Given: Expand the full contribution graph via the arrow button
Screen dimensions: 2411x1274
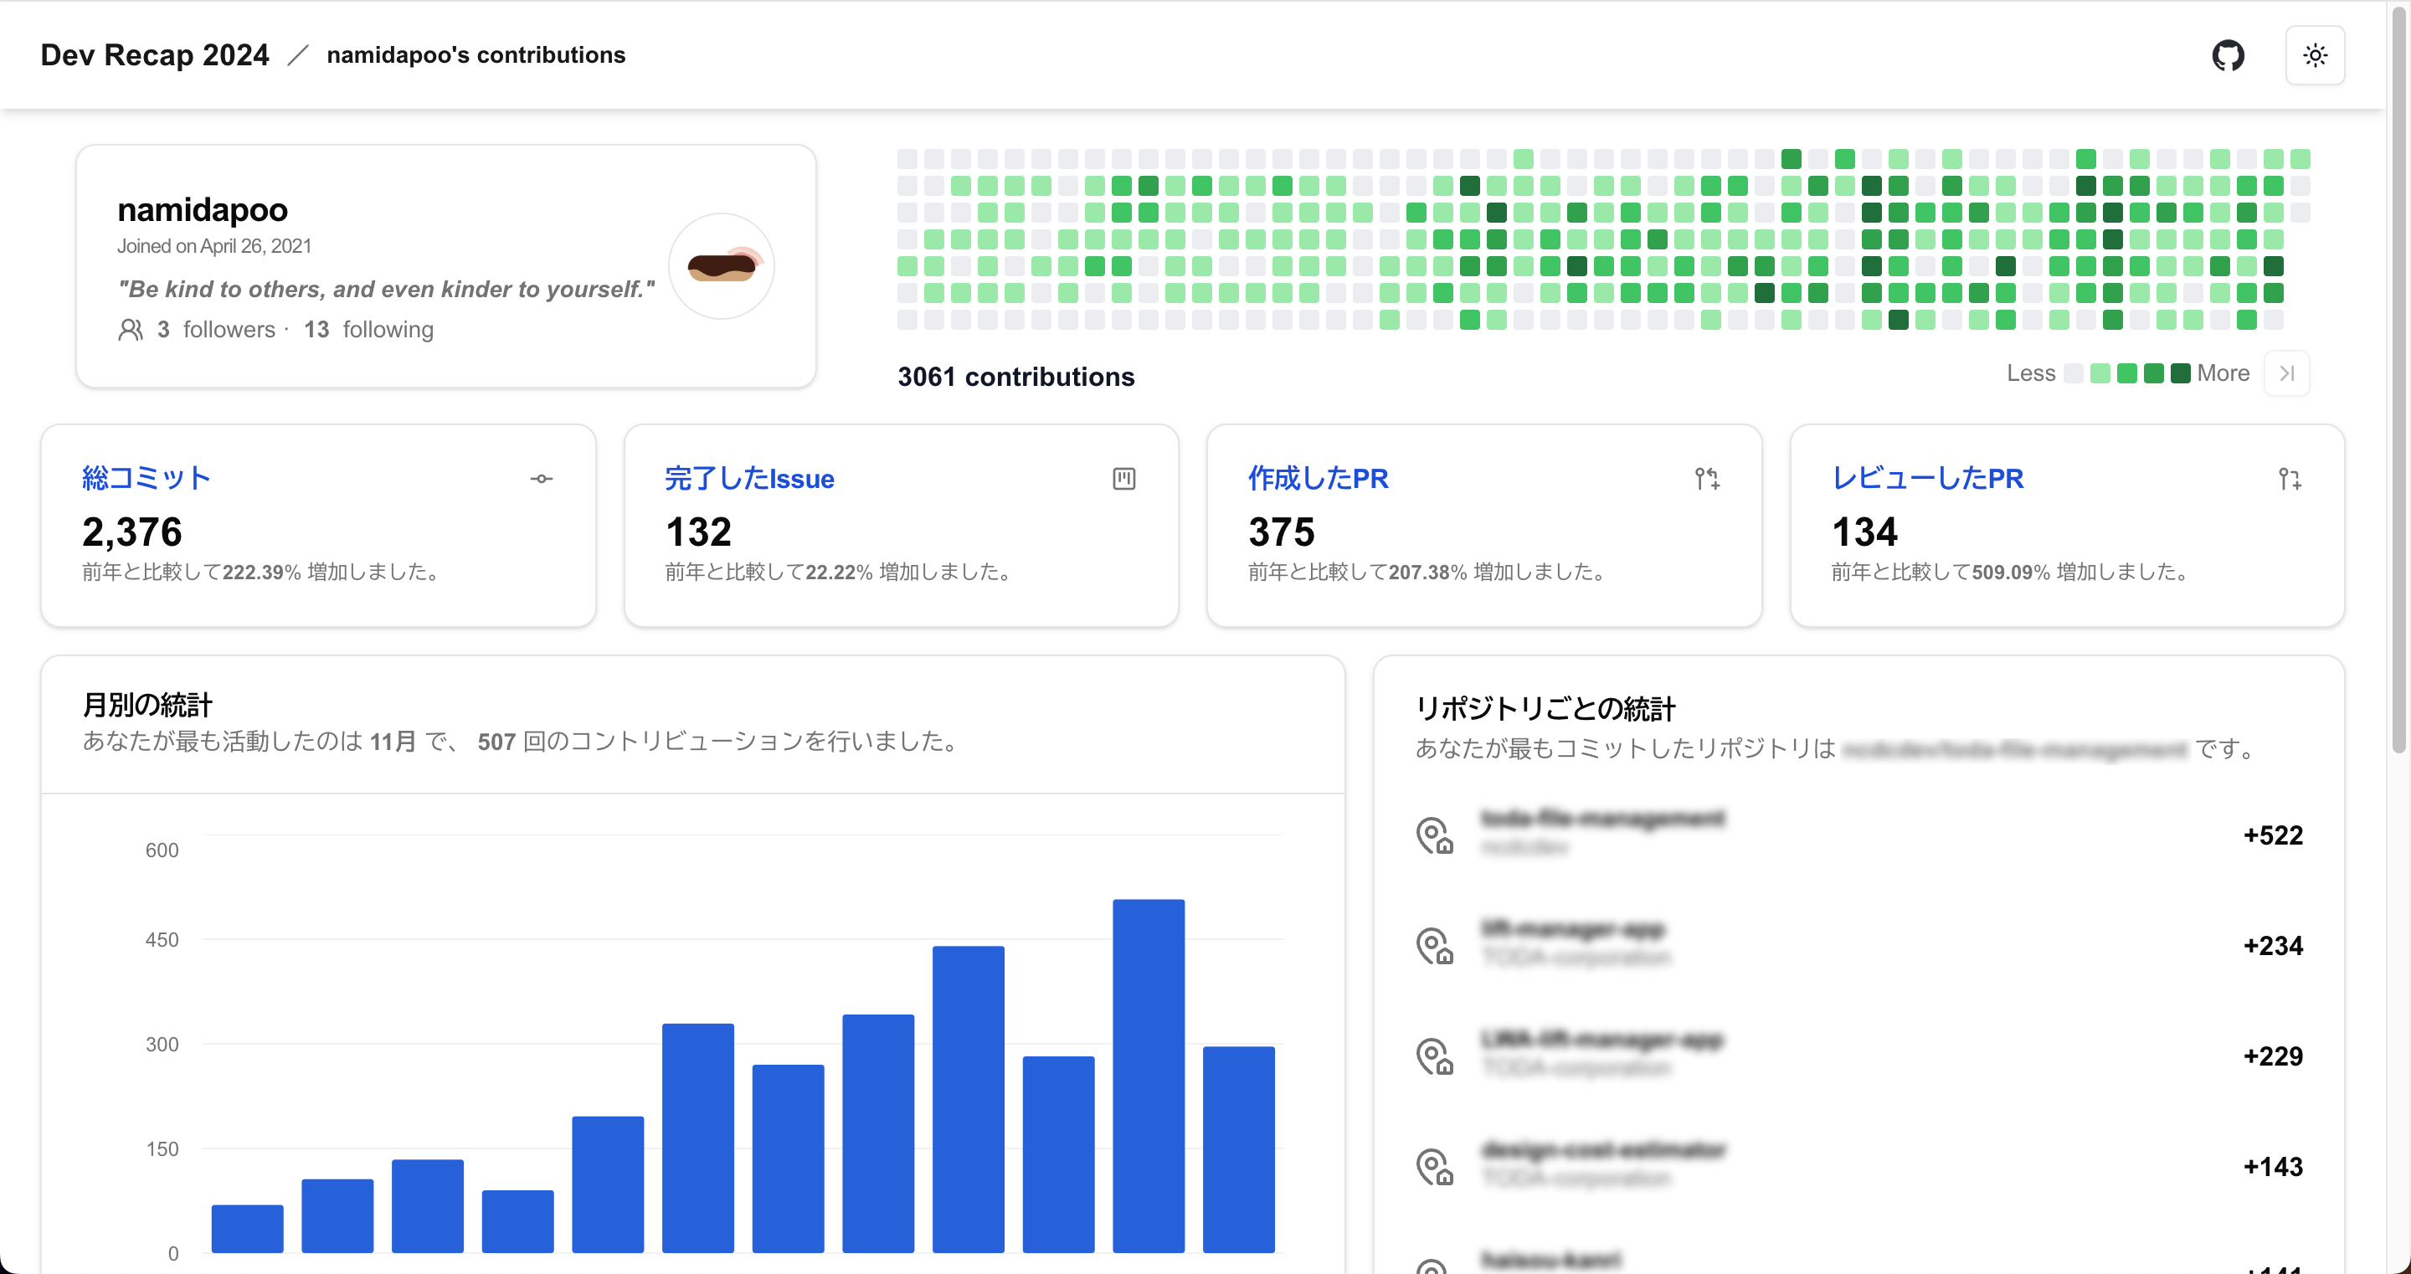Looking at the screenshot, I should point(2286,372).
